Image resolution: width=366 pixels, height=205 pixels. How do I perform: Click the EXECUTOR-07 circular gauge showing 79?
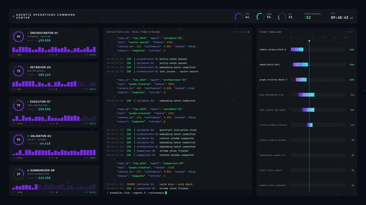click(x=18, y=105)
